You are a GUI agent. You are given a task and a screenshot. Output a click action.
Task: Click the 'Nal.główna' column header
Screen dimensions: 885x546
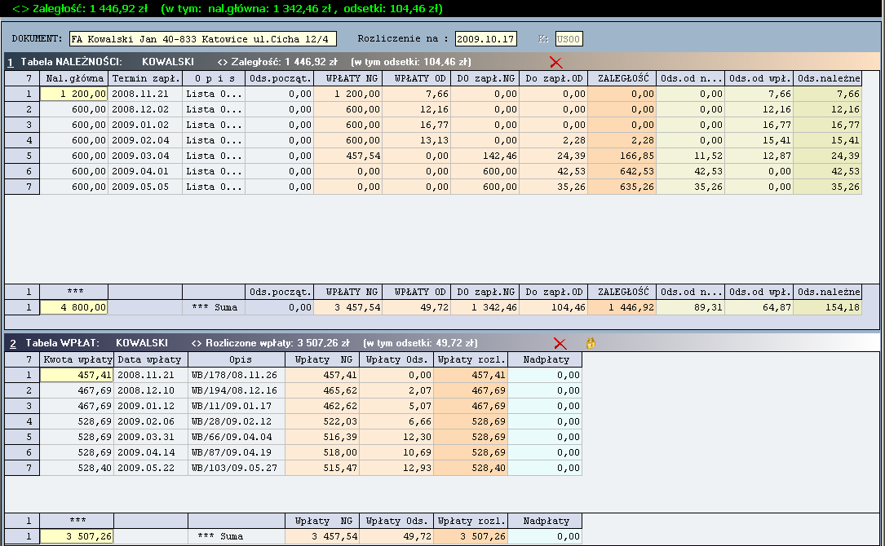74,78
